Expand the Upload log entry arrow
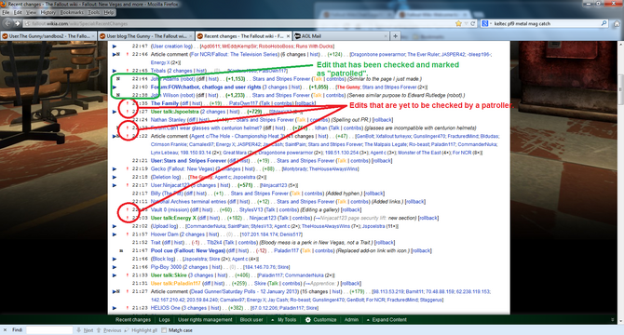 [115, 226]
